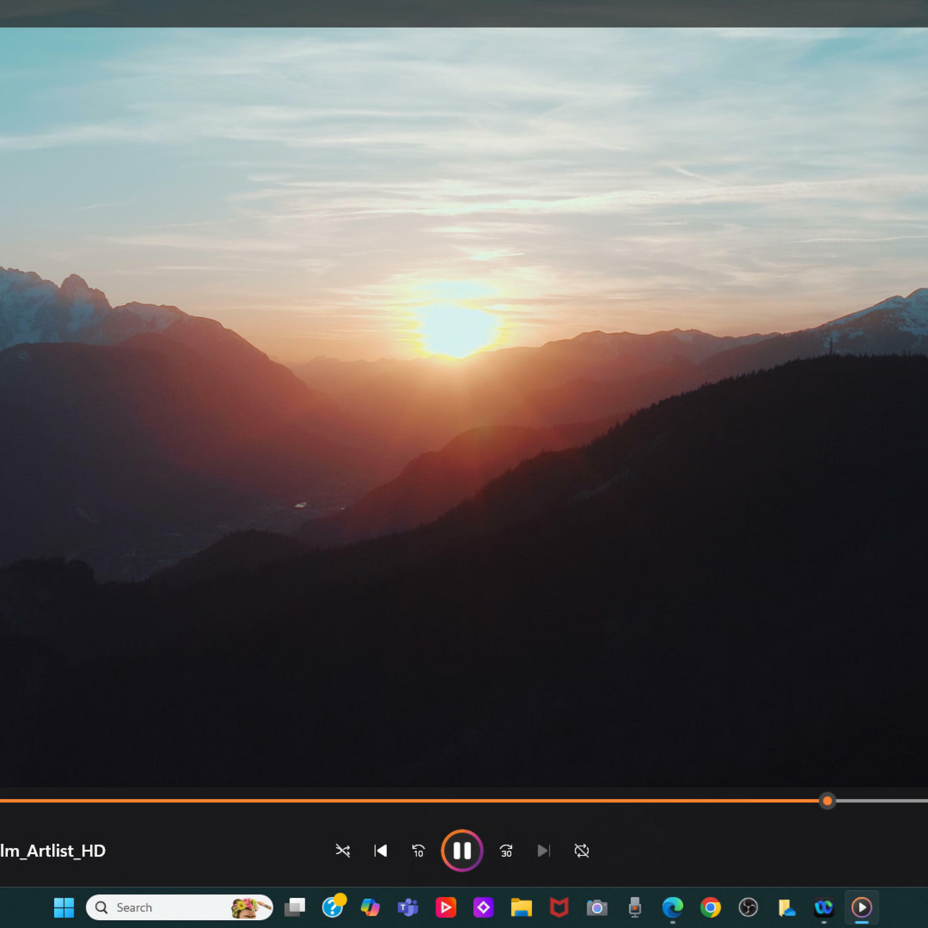This screenshot has height=928, width=928.
Task: Toggle shuffle mode
Action: click(342, 851)
